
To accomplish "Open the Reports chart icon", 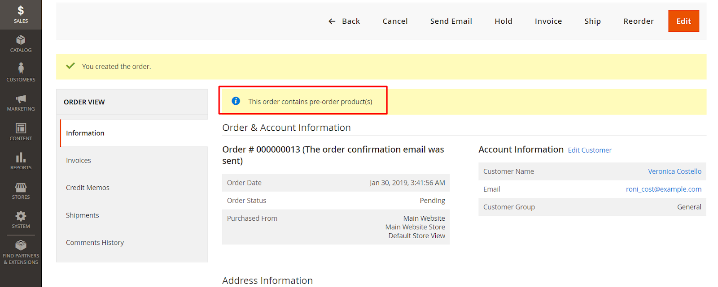I will 21,158.
